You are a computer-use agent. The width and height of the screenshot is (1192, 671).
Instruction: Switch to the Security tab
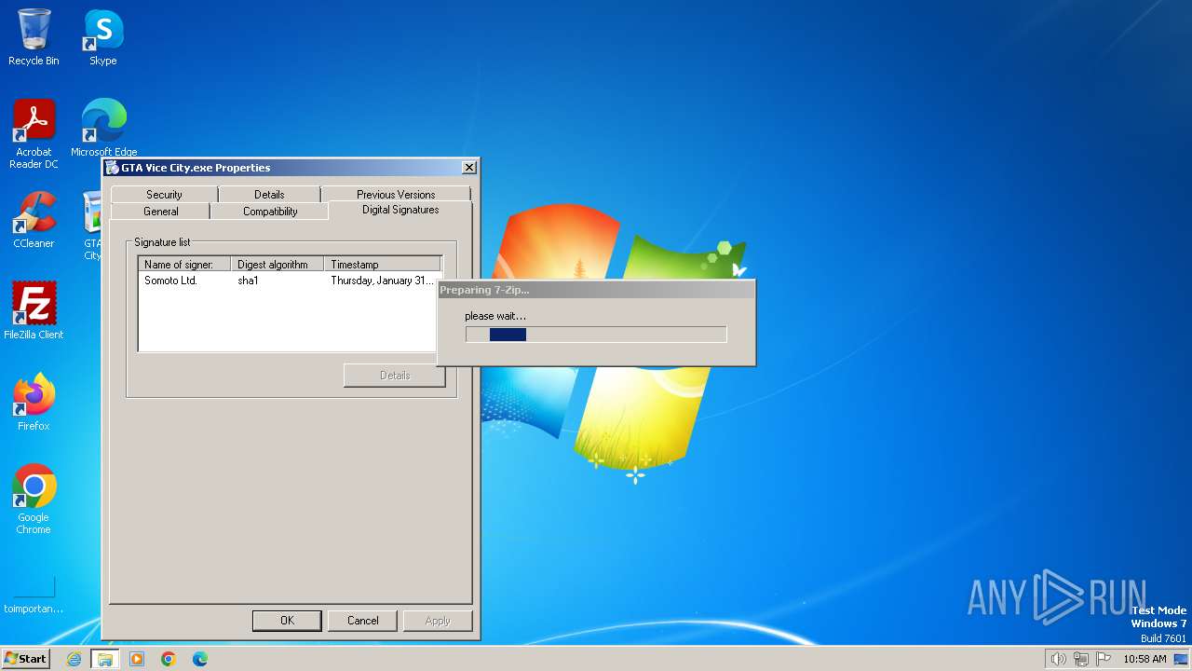click(164, 194)
